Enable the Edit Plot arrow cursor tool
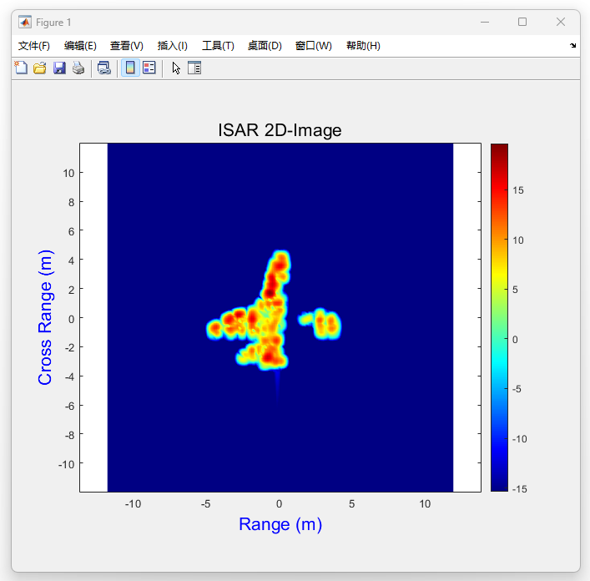590x581 pixels. pyautogui.click(x=176, y=68)
